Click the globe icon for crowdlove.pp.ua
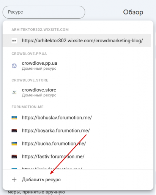 [14, 66]
